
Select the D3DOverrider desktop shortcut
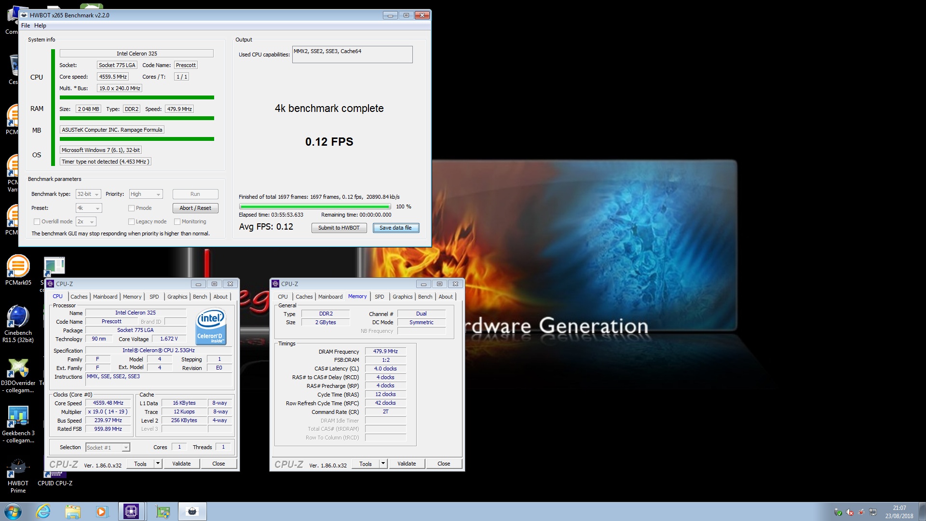(18, 375)
